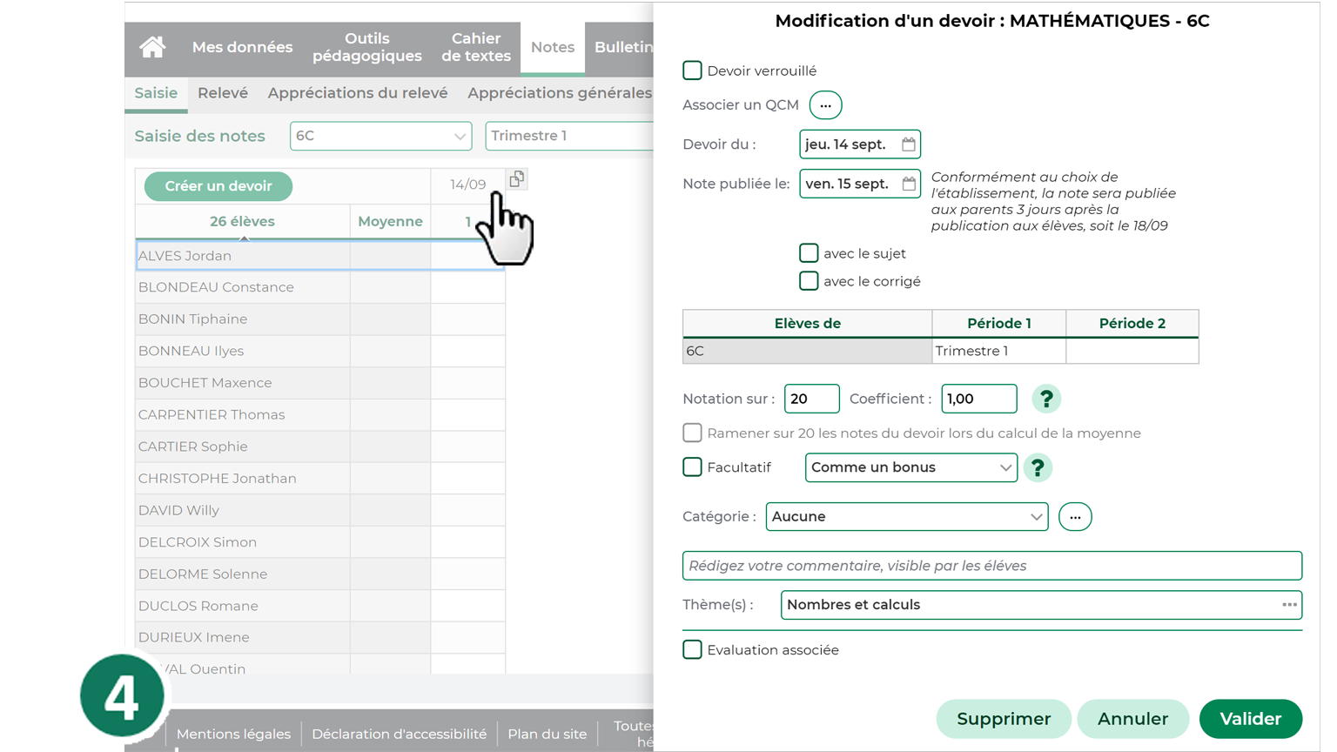Select student DELCROIX Simon
This screenshot has height=752, width=1337.
(243, 542)
